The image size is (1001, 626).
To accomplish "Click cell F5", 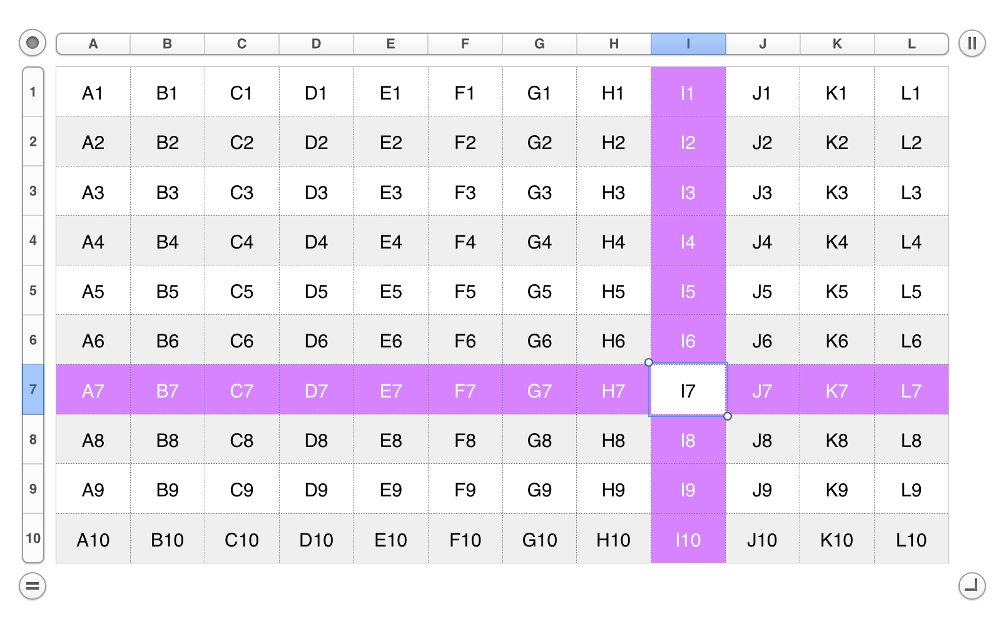I will tap(465, 290).
